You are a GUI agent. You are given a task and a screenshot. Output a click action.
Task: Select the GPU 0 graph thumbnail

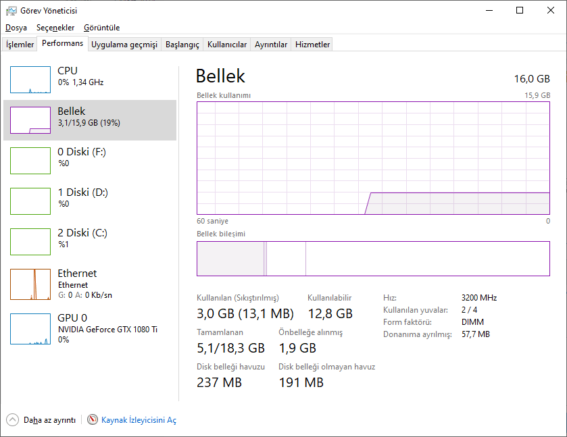click(30, 328)
